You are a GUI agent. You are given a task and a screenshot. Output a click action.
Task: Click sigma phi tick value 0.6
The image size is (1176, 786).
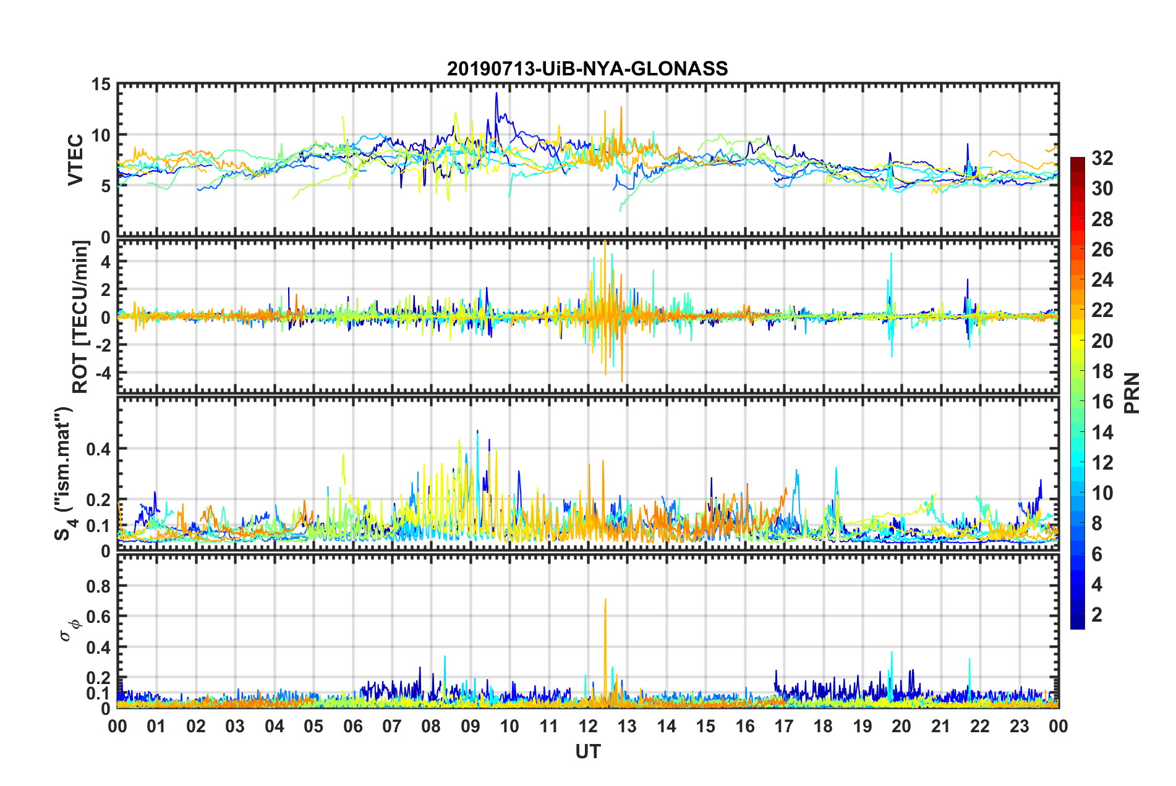click(x=98, y=617)
